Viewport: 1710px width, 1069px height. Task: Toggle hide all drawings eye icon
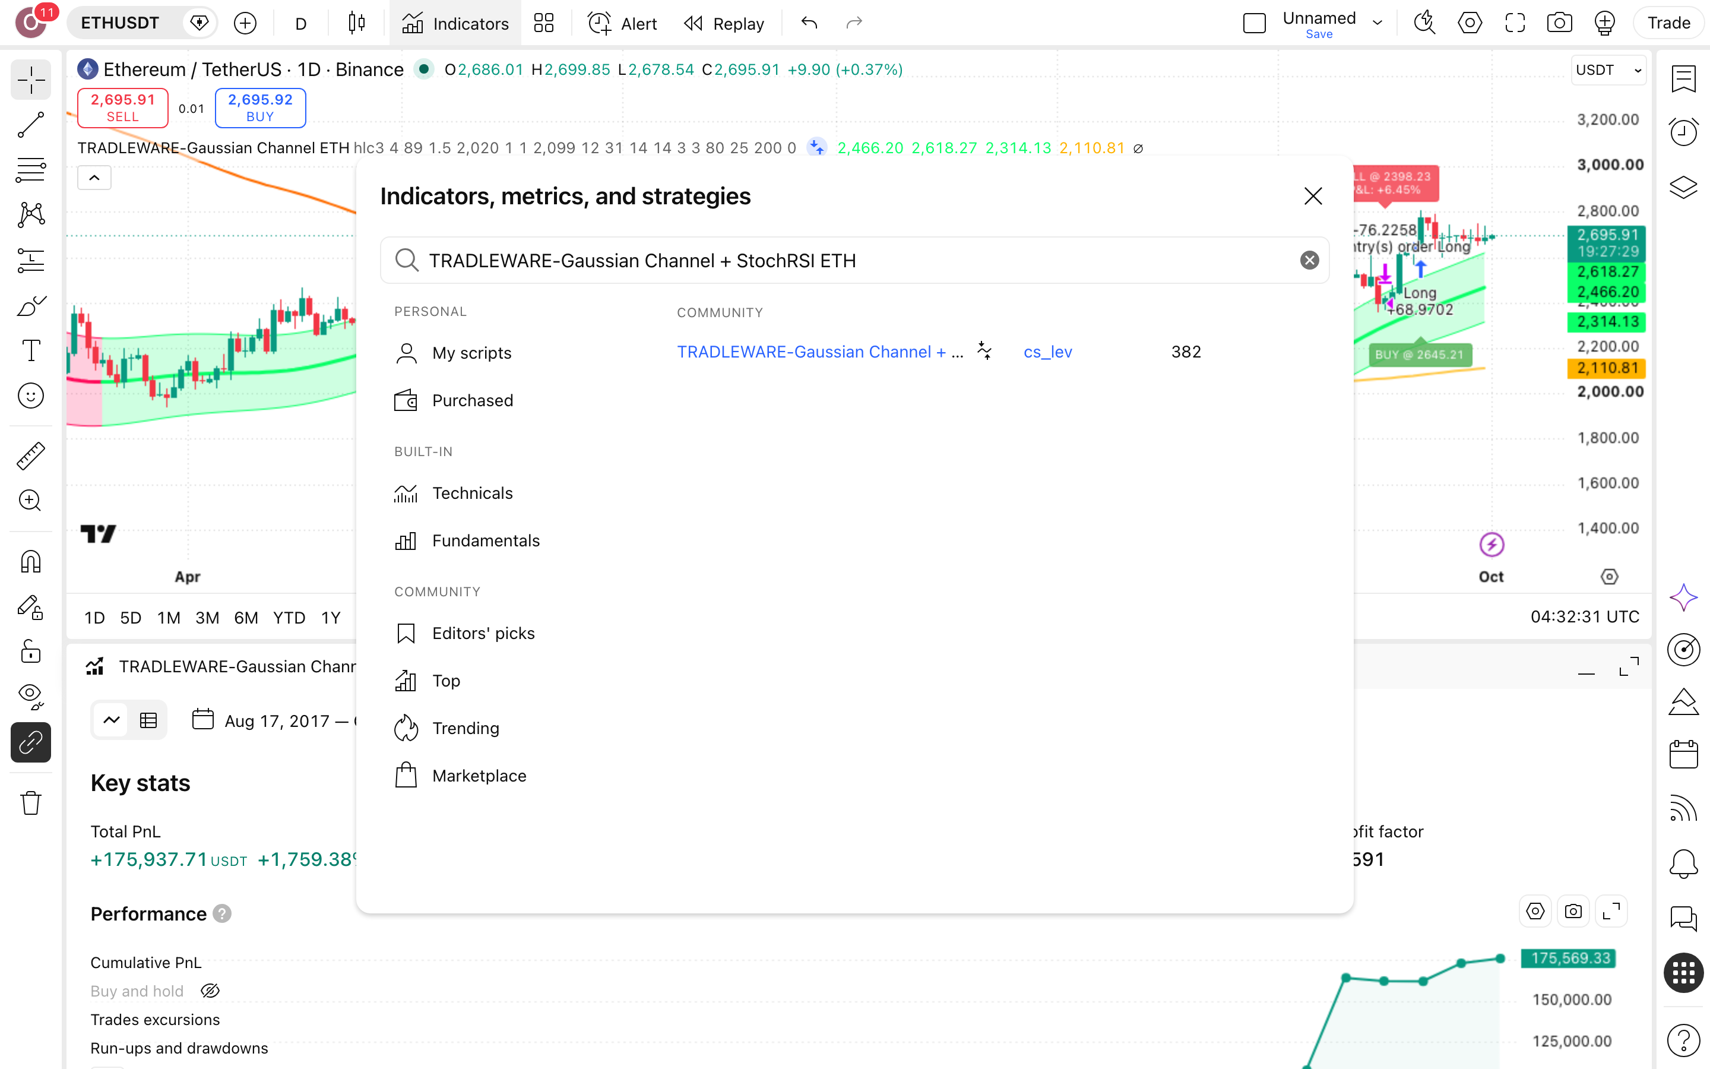pyautogui.click(x=30, y=697)
